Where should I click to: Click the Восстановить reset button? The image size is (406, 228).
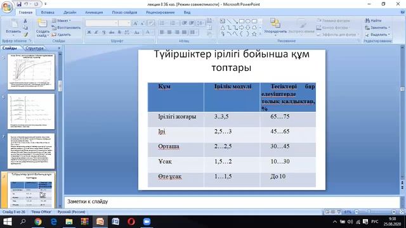point(66,28)
